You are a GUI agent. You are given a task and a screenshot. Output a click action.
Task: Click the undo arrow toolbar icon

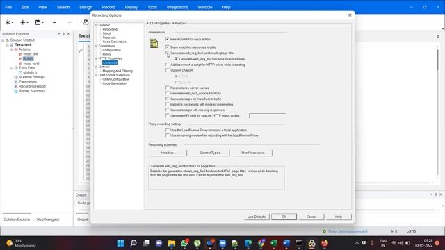[x=54, y=22]
